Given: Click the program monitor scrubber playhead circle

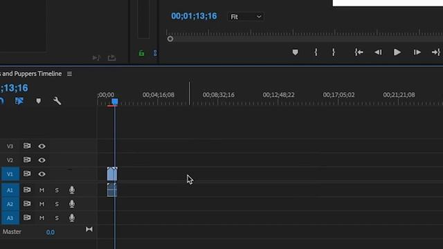Looking at the screenshot, I should (x=170, y=39).
